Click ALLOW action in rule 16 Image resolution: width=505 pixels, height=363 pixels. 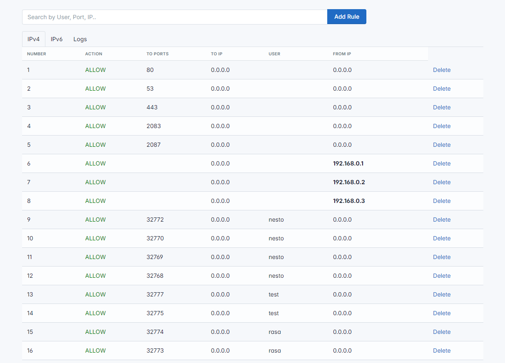point(95,351)
